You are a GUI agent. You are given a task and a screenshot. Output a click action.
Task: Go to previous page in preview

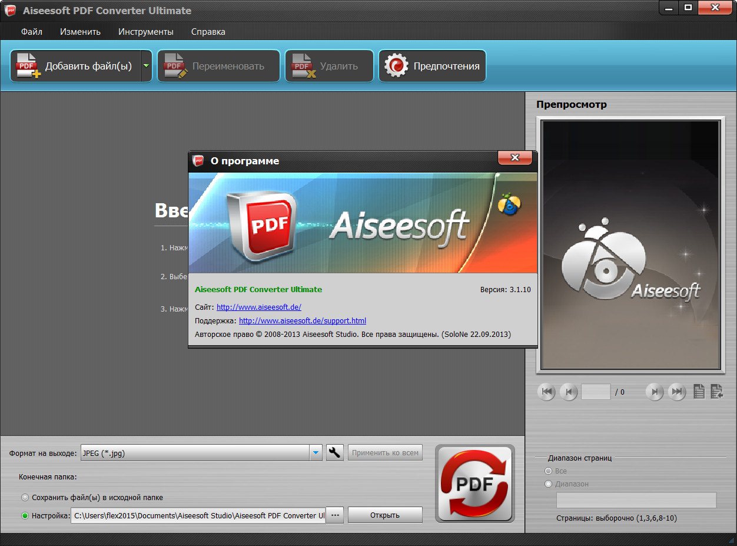(568, 392)
